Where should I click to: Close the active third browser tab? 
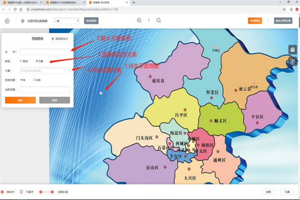[127, 3]
